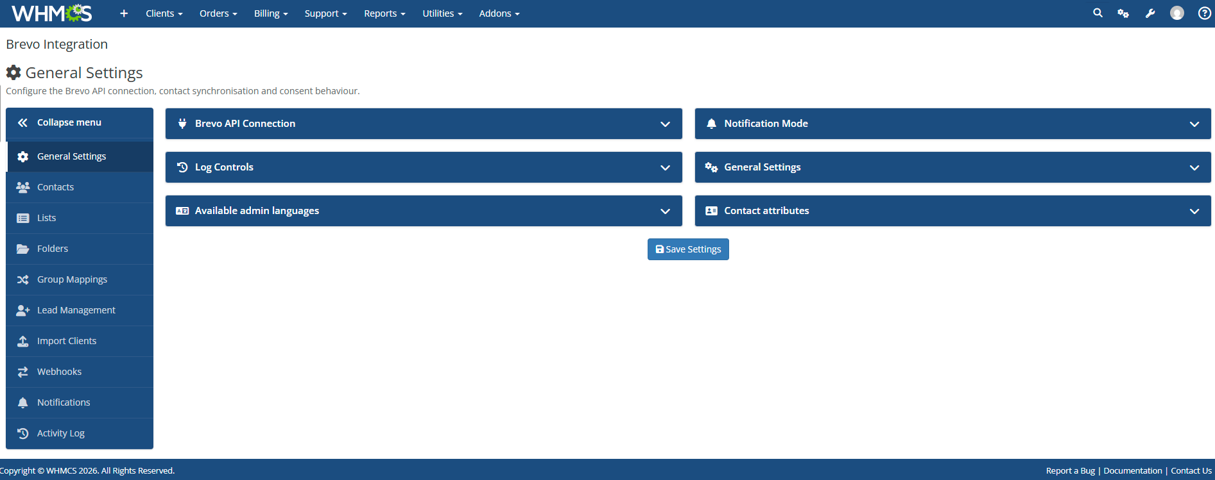The height and width of the screenshot is (480, 1215).
Task: Click the history icon on Log Controls
Action: tap(182, 167)
